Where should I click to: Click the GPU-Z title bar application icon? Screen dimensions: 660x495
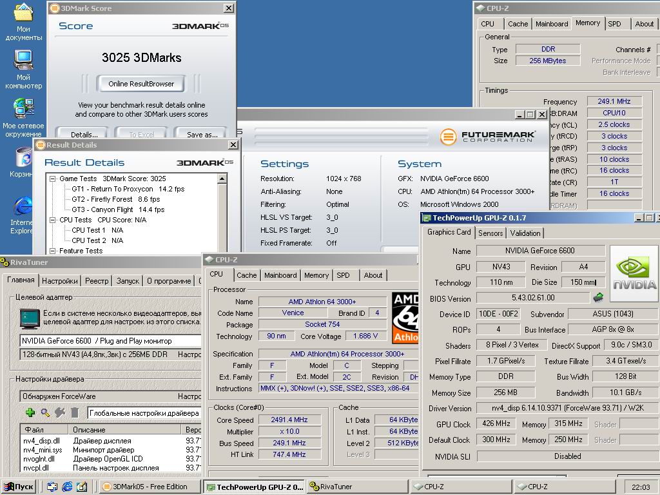click(x=427, y=218)
